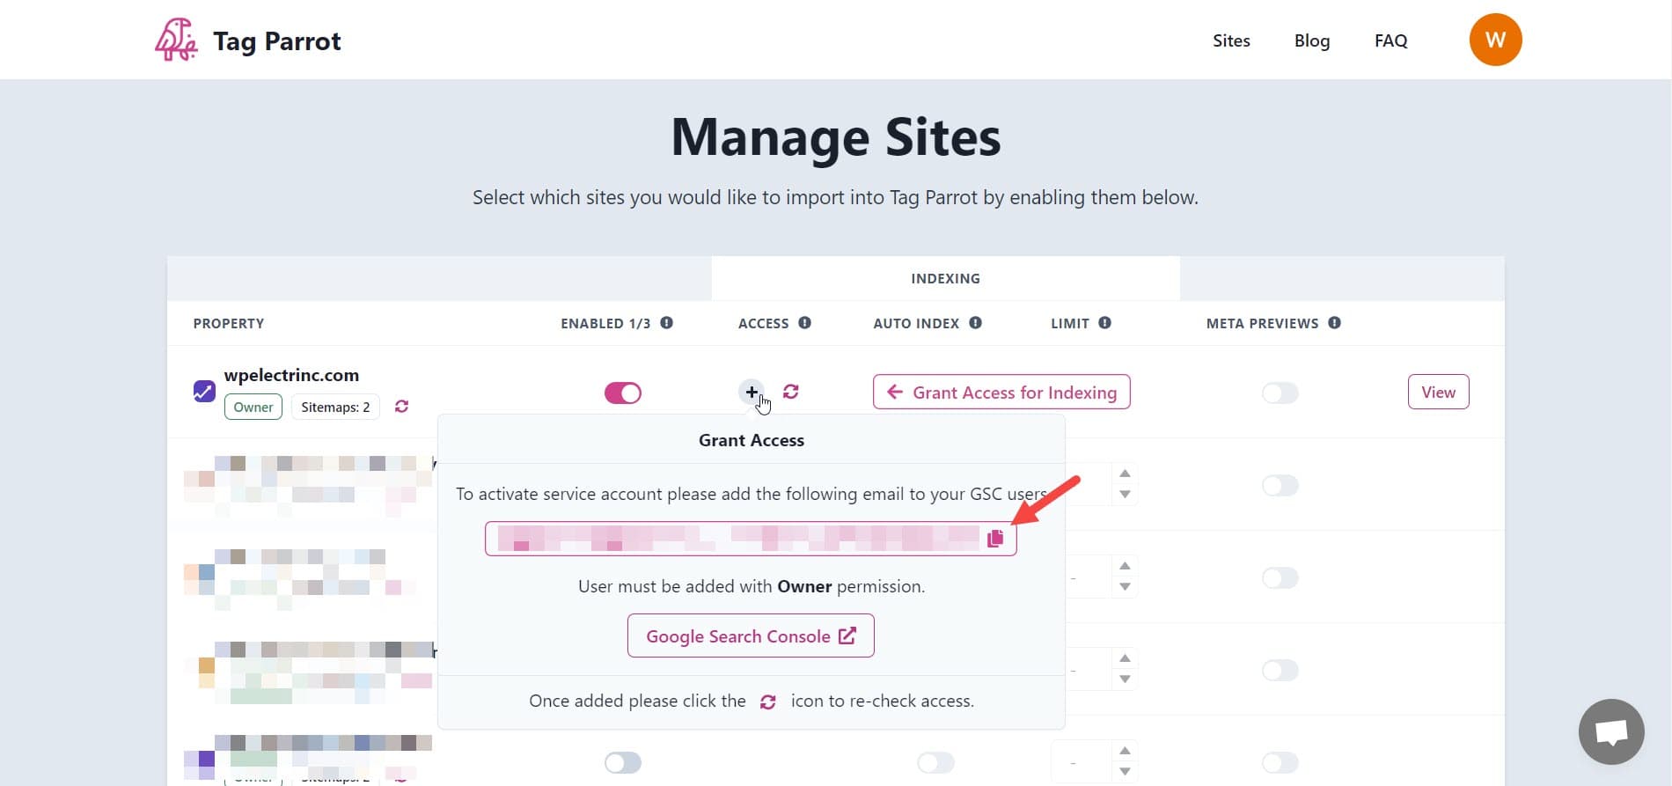Increase the limit in the fourth row
Image resolution: width=1672 pixels, height=786 pixels.
1125,658
